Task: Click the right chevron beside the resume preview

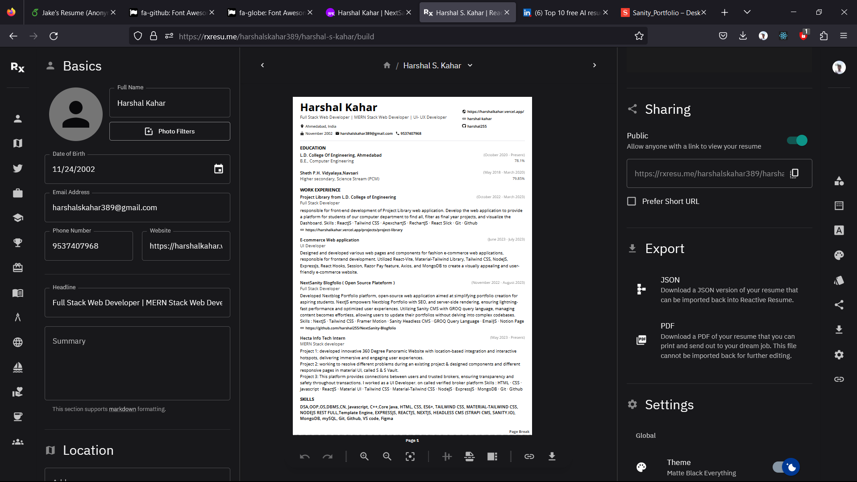Action: (595, 65)
